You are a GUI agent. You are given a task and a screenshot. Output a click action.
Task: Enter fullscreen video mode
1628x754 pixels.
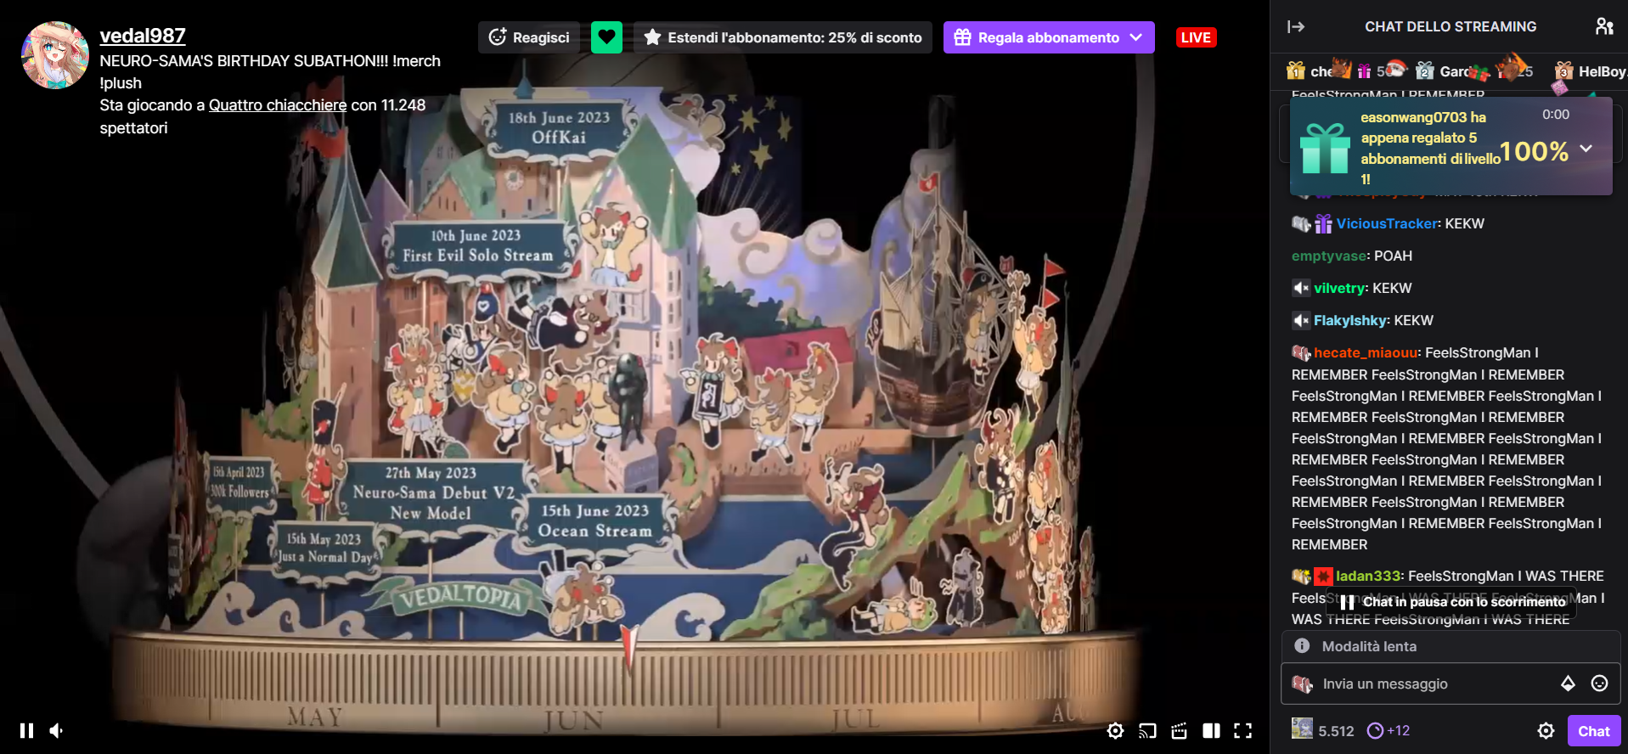coord(1243,730)
